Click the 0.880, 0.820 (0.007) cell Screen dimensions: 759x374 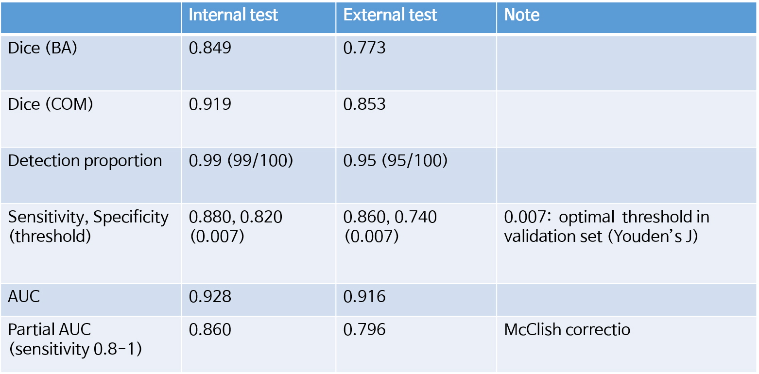point(235,226)
